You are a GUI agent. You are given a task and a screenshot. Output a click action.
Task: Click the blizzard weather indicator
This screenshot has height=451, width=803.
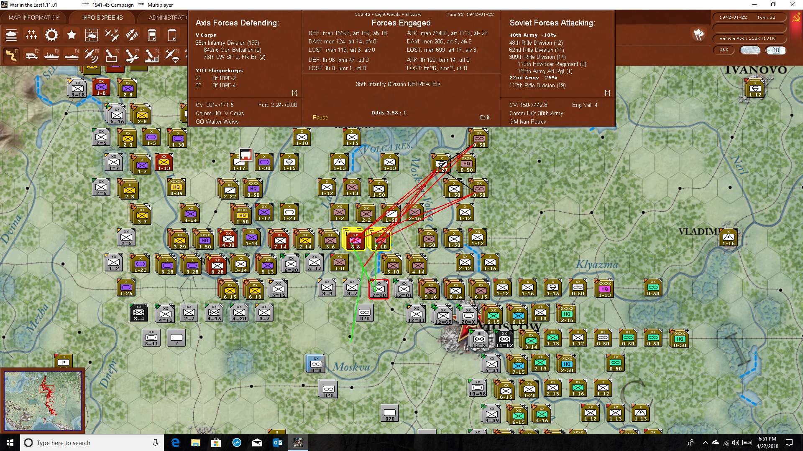click(x=750, y=50)
